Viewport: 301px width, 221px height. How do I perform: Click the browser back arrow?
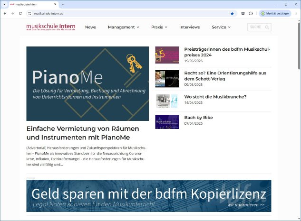coord(5,13)
